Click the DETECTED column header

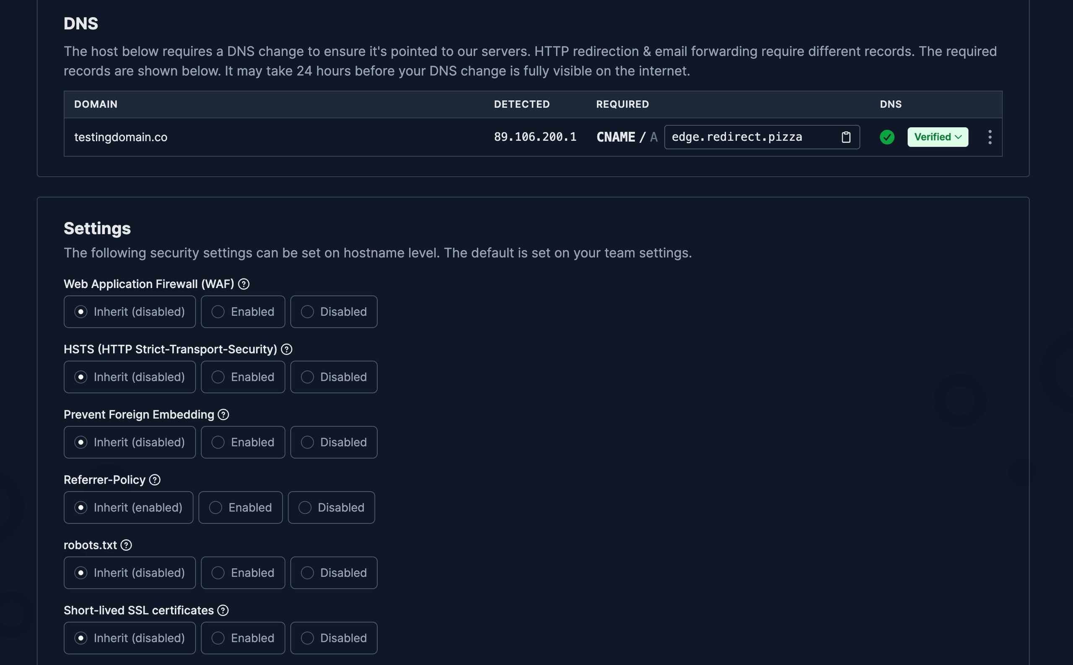tap(521, 104)
